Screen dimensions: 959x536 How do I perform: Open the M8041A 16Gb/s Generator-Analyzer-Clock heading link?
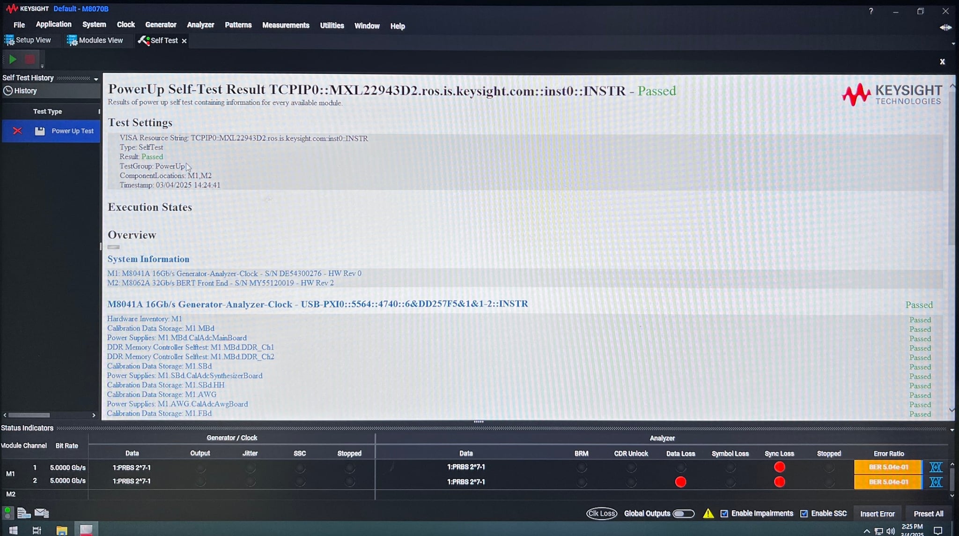pos(317,304)
